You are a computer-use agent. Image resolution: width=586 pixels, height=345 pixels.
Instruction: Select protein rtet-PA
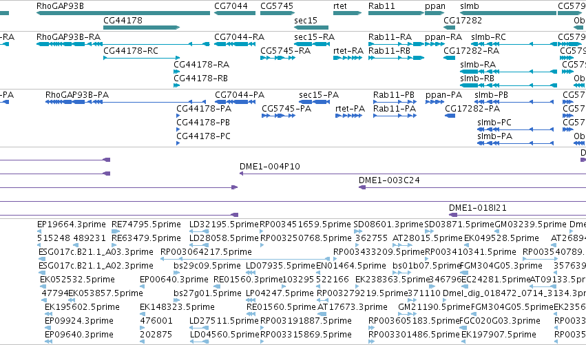[x=350, y=108]
